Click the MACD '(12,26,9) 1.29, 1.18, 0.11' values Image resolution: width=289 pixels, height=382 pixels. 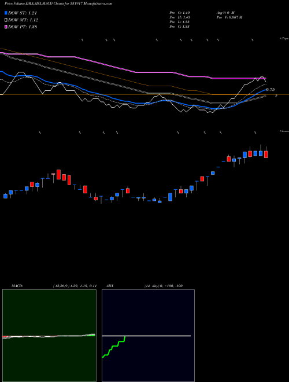75,286
